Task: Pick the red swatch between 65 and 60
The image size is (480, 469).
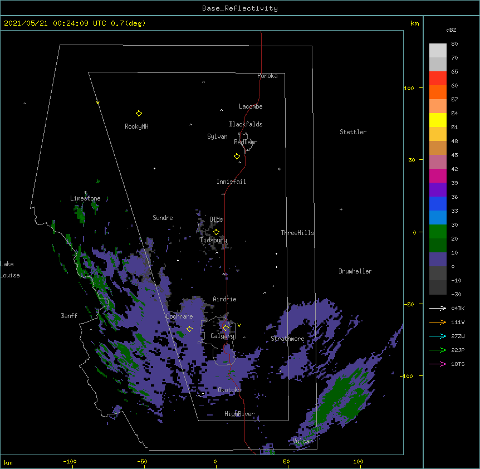Action: pyautogui.click(x=438, y=78)
